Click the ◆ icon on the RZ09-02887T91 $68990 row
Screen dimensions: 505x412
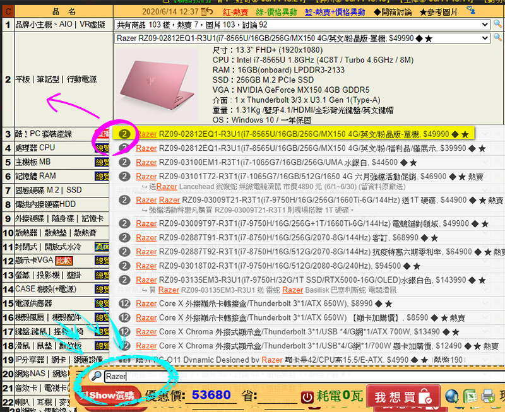click(424, 238)
